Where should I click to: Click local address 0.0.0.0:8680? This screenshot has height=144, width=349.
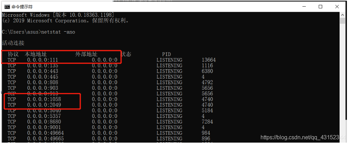pos(44,122)
